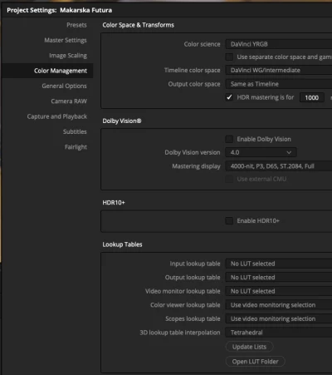Click the HDR mastering nits field 1000

pos(312,97)
